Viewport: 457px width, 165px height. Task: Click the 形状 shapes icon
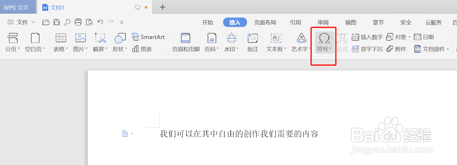pos(120,38)
